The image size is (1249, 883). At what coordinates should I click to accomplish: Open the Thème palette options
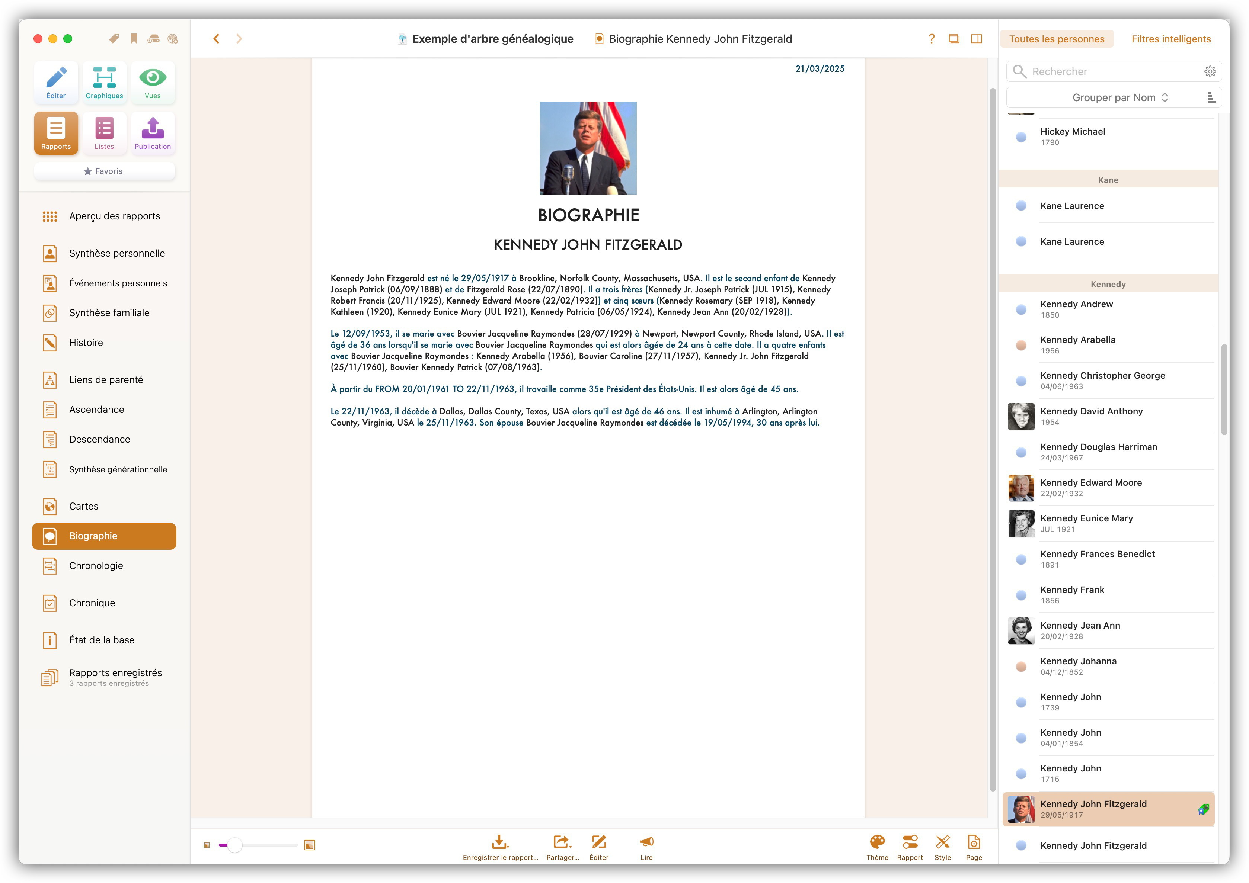tap(878, 848)
